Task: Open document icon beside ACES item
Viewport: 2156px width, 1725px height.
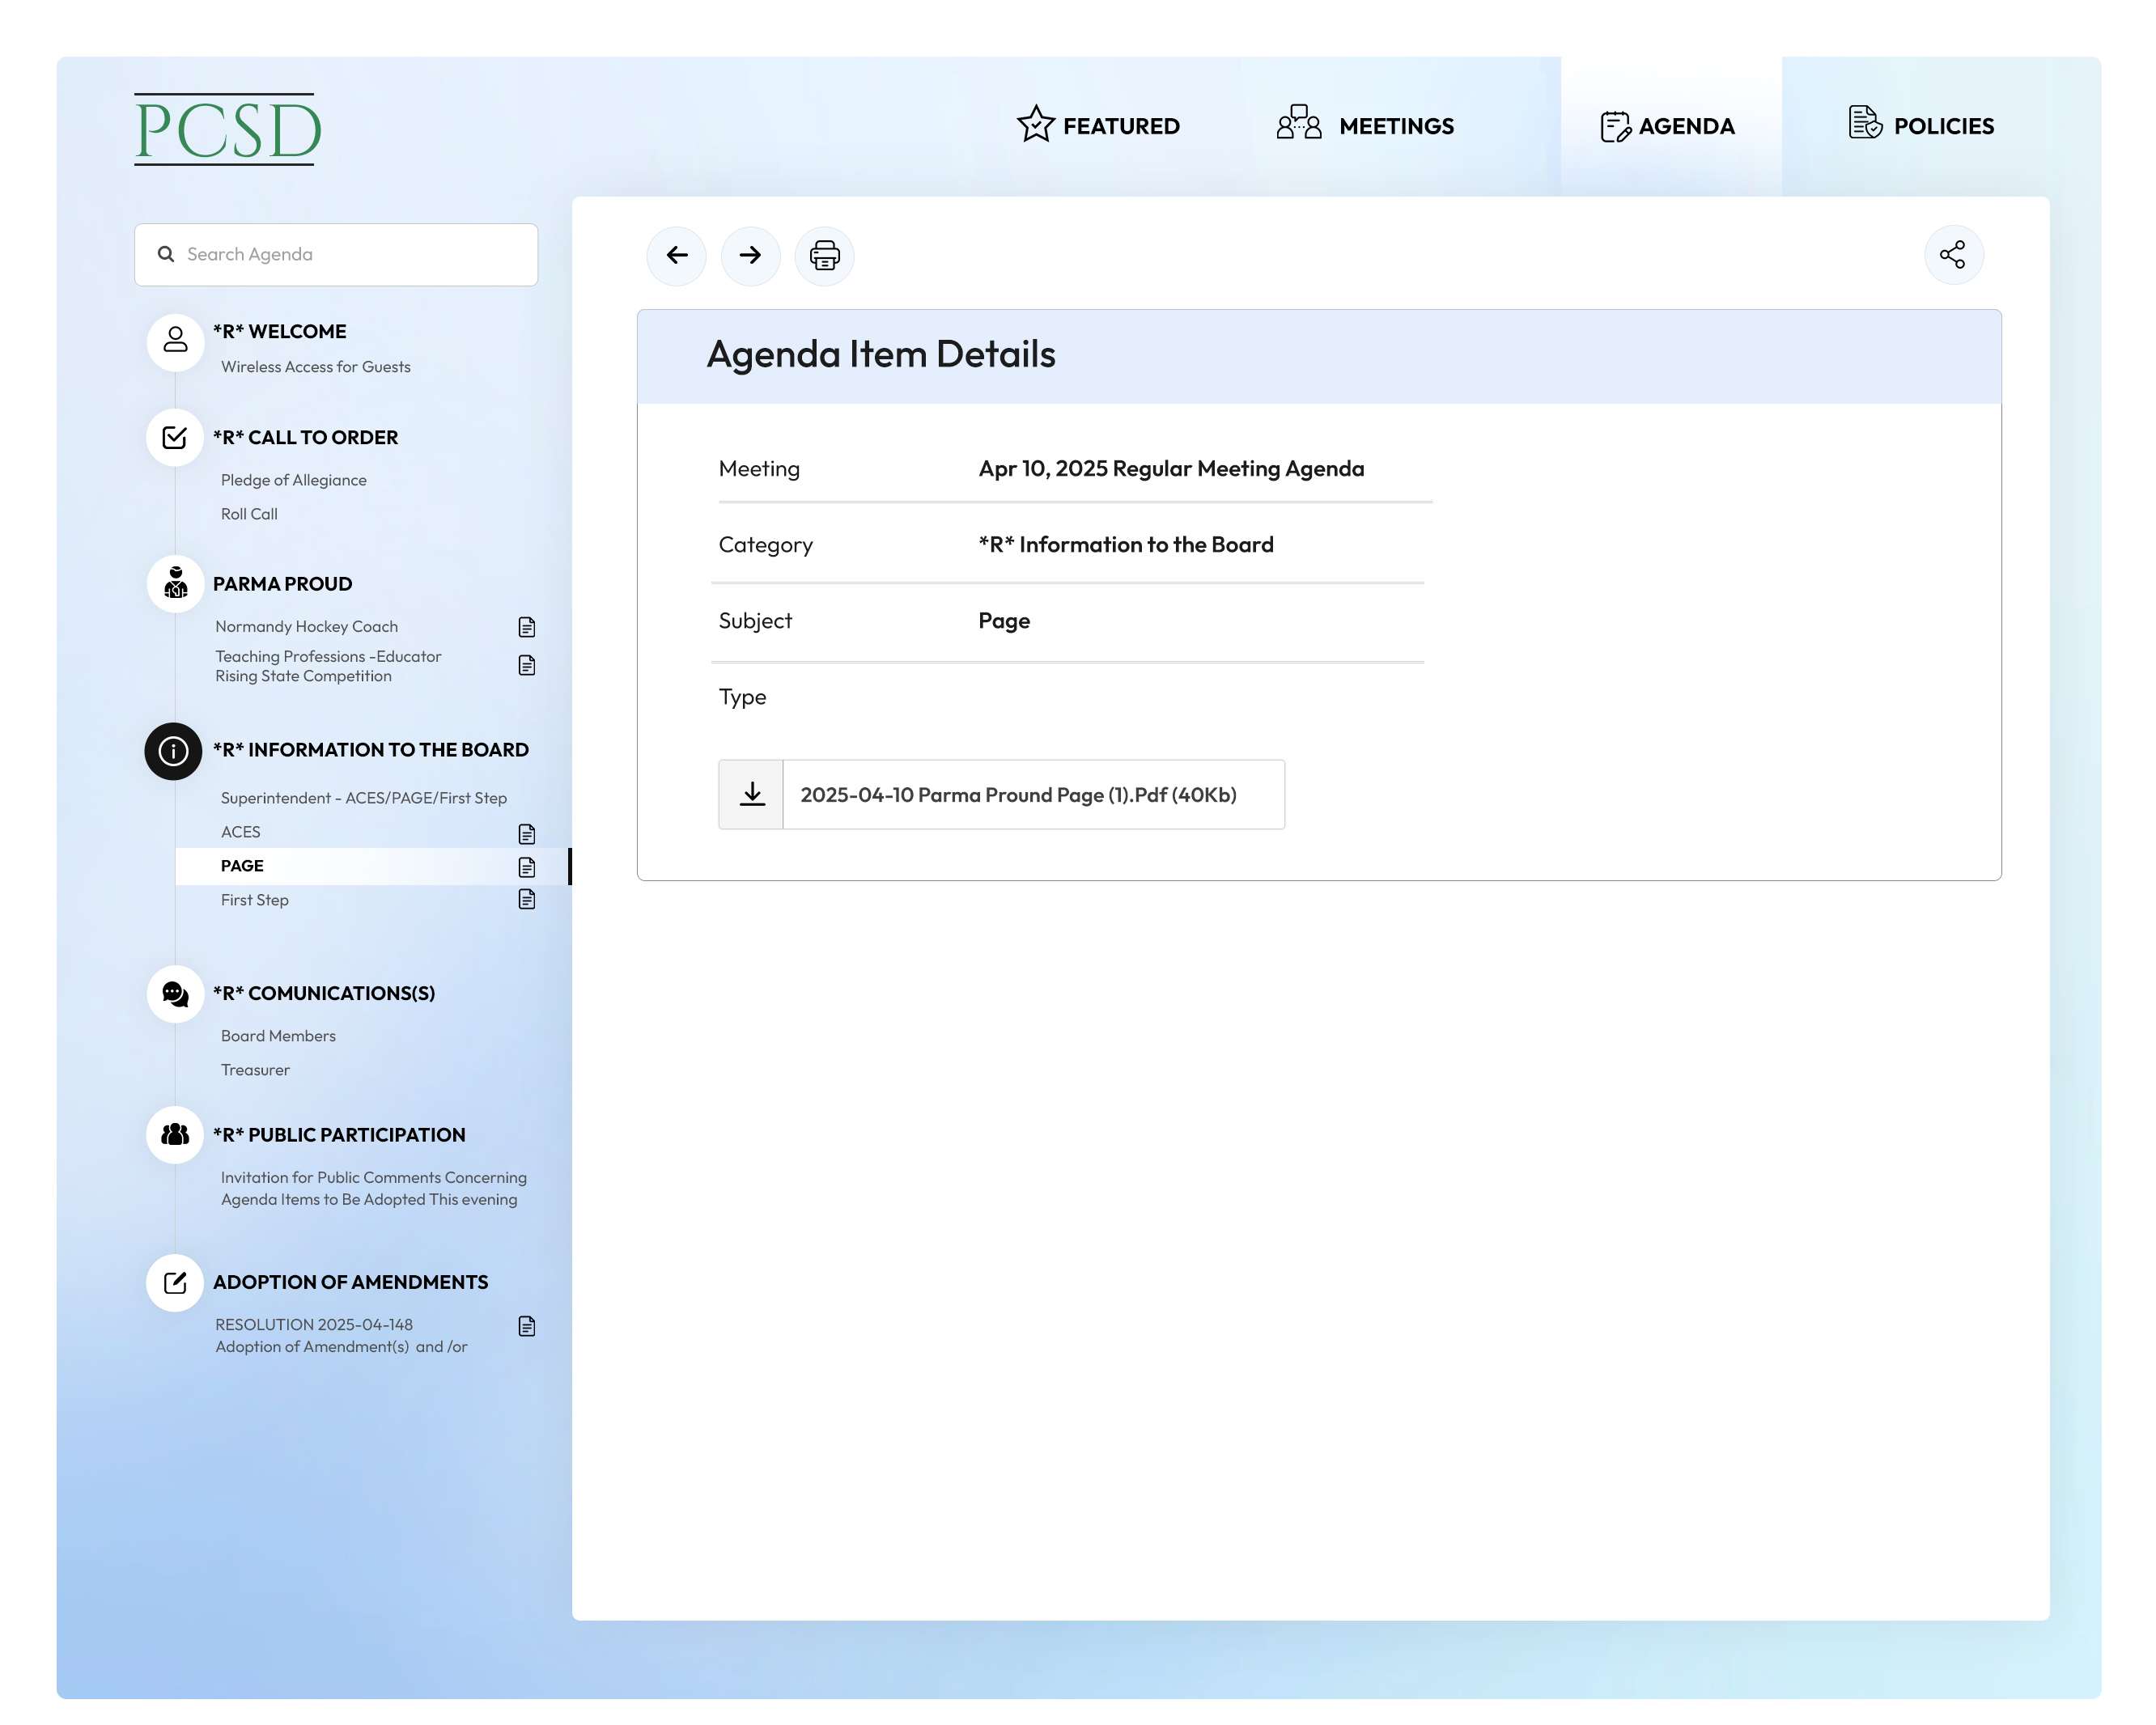Action: click(x=526, y=833)
